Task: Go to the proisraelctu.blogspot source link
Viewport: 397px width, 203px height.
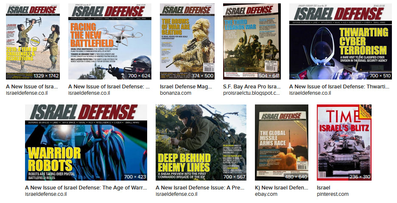Action: coord(252,93)
